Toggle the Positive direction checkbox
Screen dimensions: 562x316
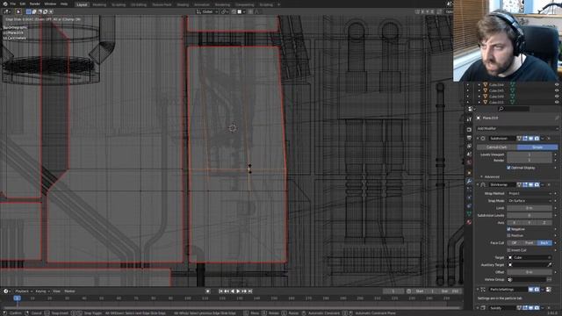508,235
